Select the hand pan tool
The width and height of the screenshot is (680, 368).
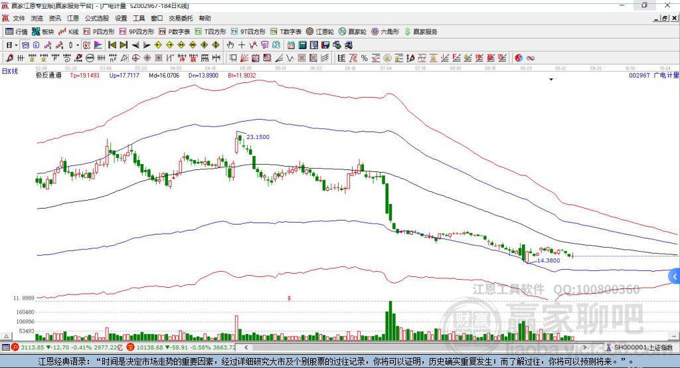[x=230, y=45]
